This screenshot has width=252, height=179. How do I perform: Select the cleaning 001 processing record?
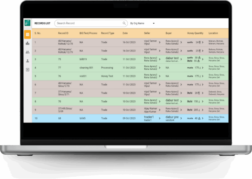click(x=87, y=68)
